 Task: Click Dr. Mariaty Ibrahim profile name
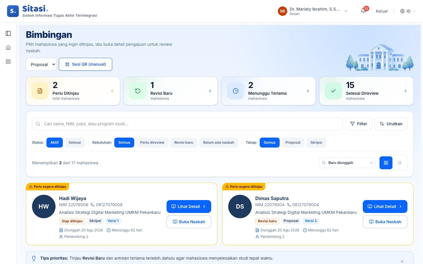[315, 9]
